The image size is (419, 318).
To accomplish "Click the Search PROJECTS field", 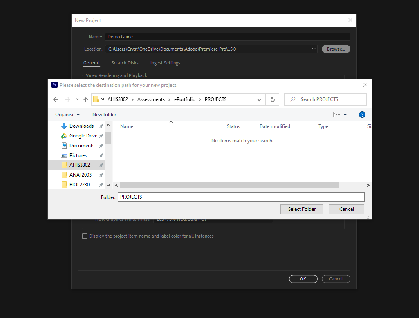I will tap(325, 99).
